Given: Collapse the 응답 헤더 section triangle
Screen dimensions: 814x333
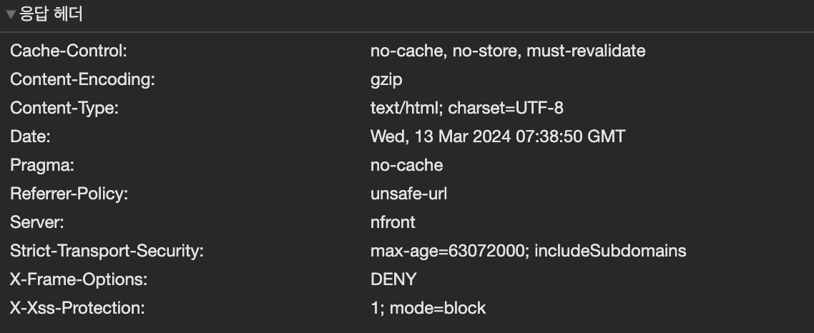Looking at the screenshot, I should tap(11, 14).
